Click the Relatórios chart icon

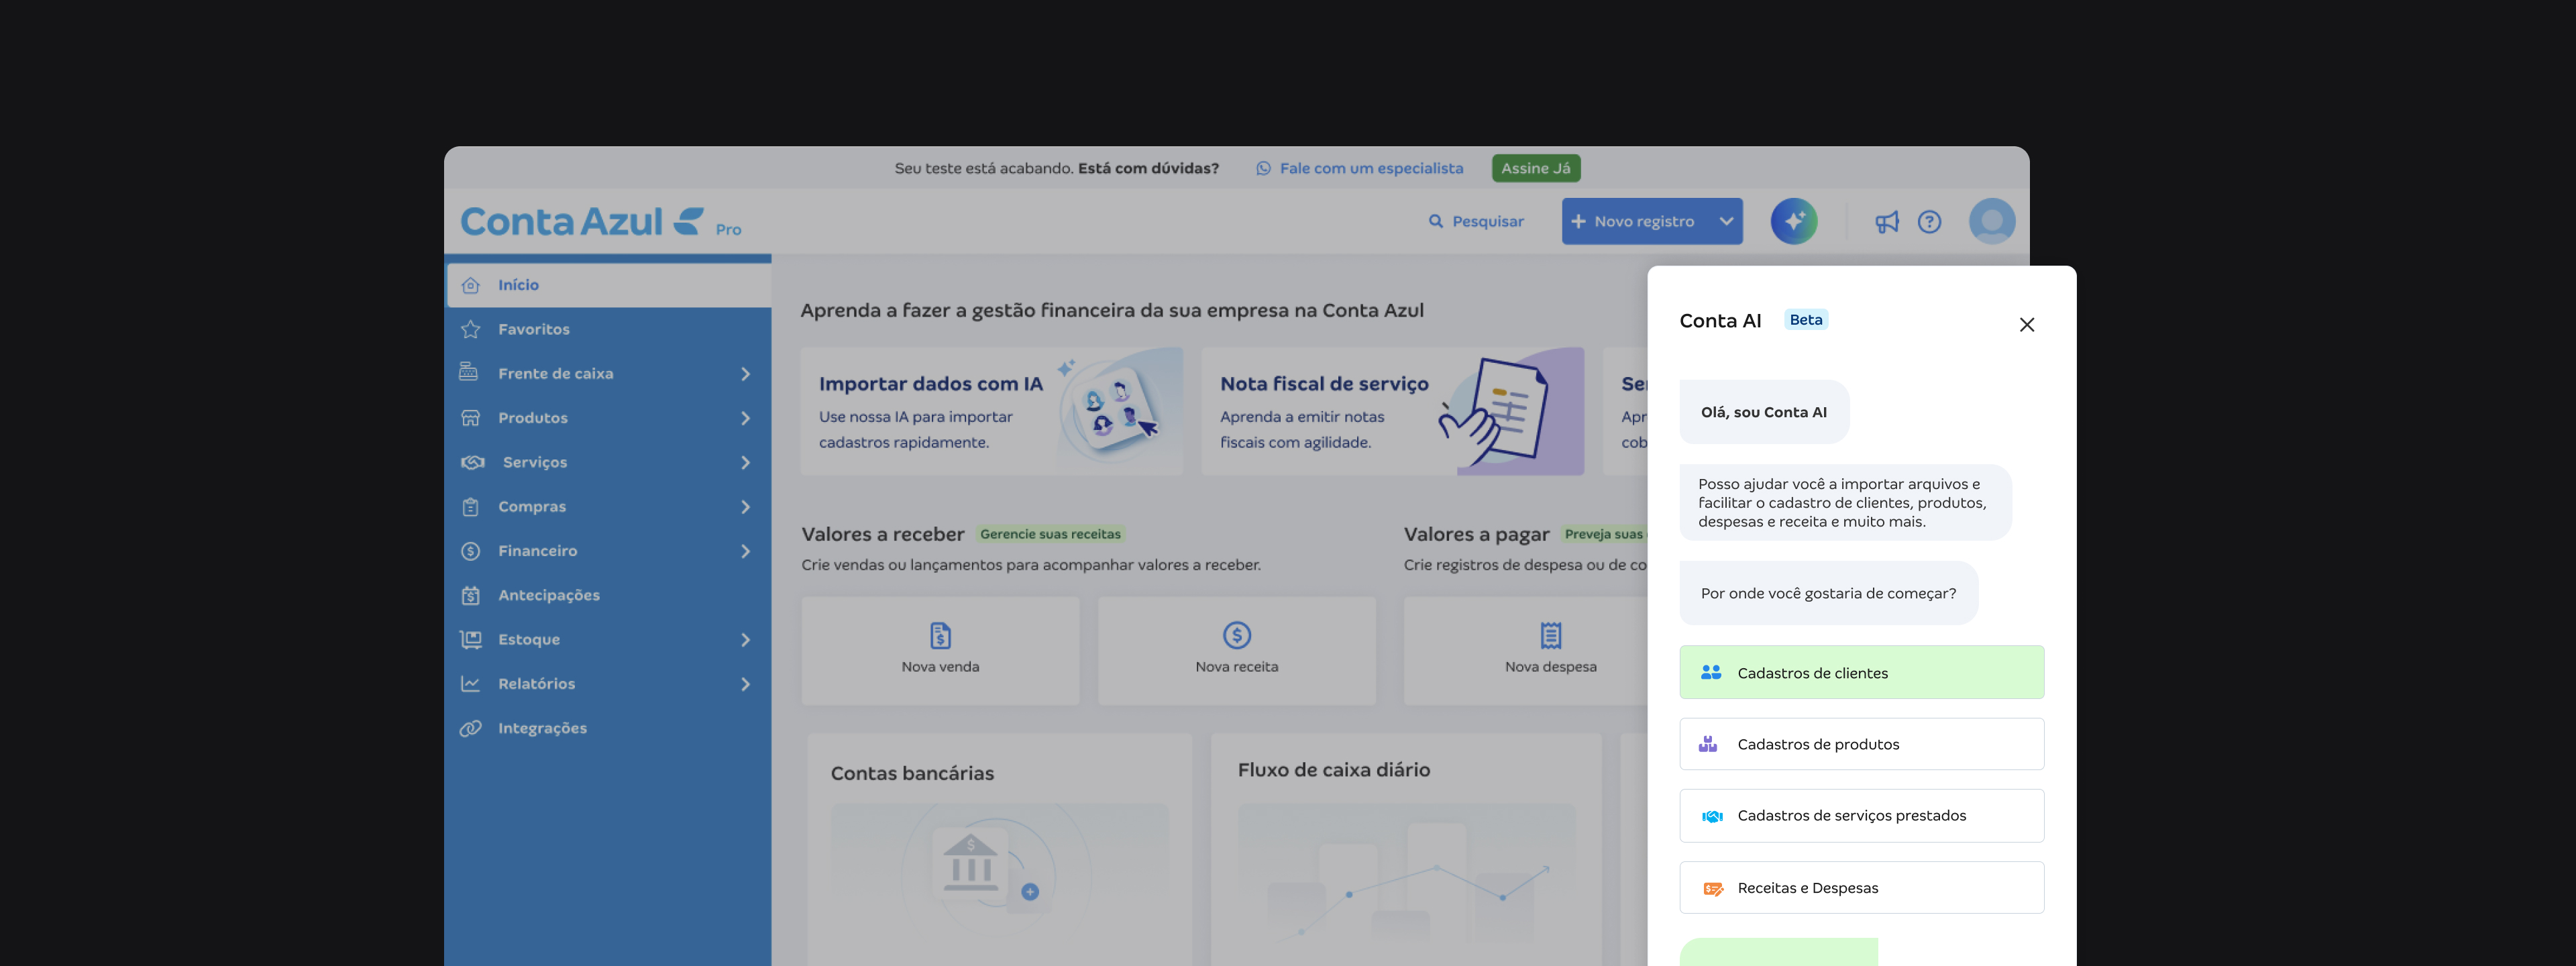pyautogui.click(x=470, y=683)
